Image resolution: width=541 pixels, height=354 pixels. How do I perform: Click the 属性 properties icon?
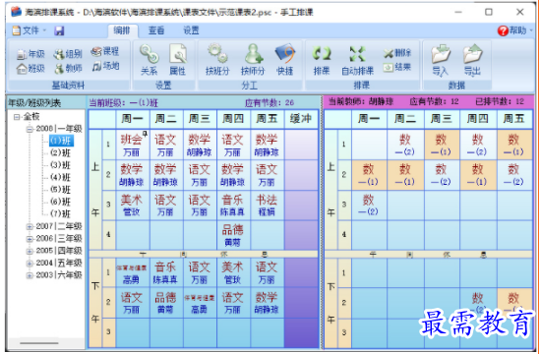(178, 60)
